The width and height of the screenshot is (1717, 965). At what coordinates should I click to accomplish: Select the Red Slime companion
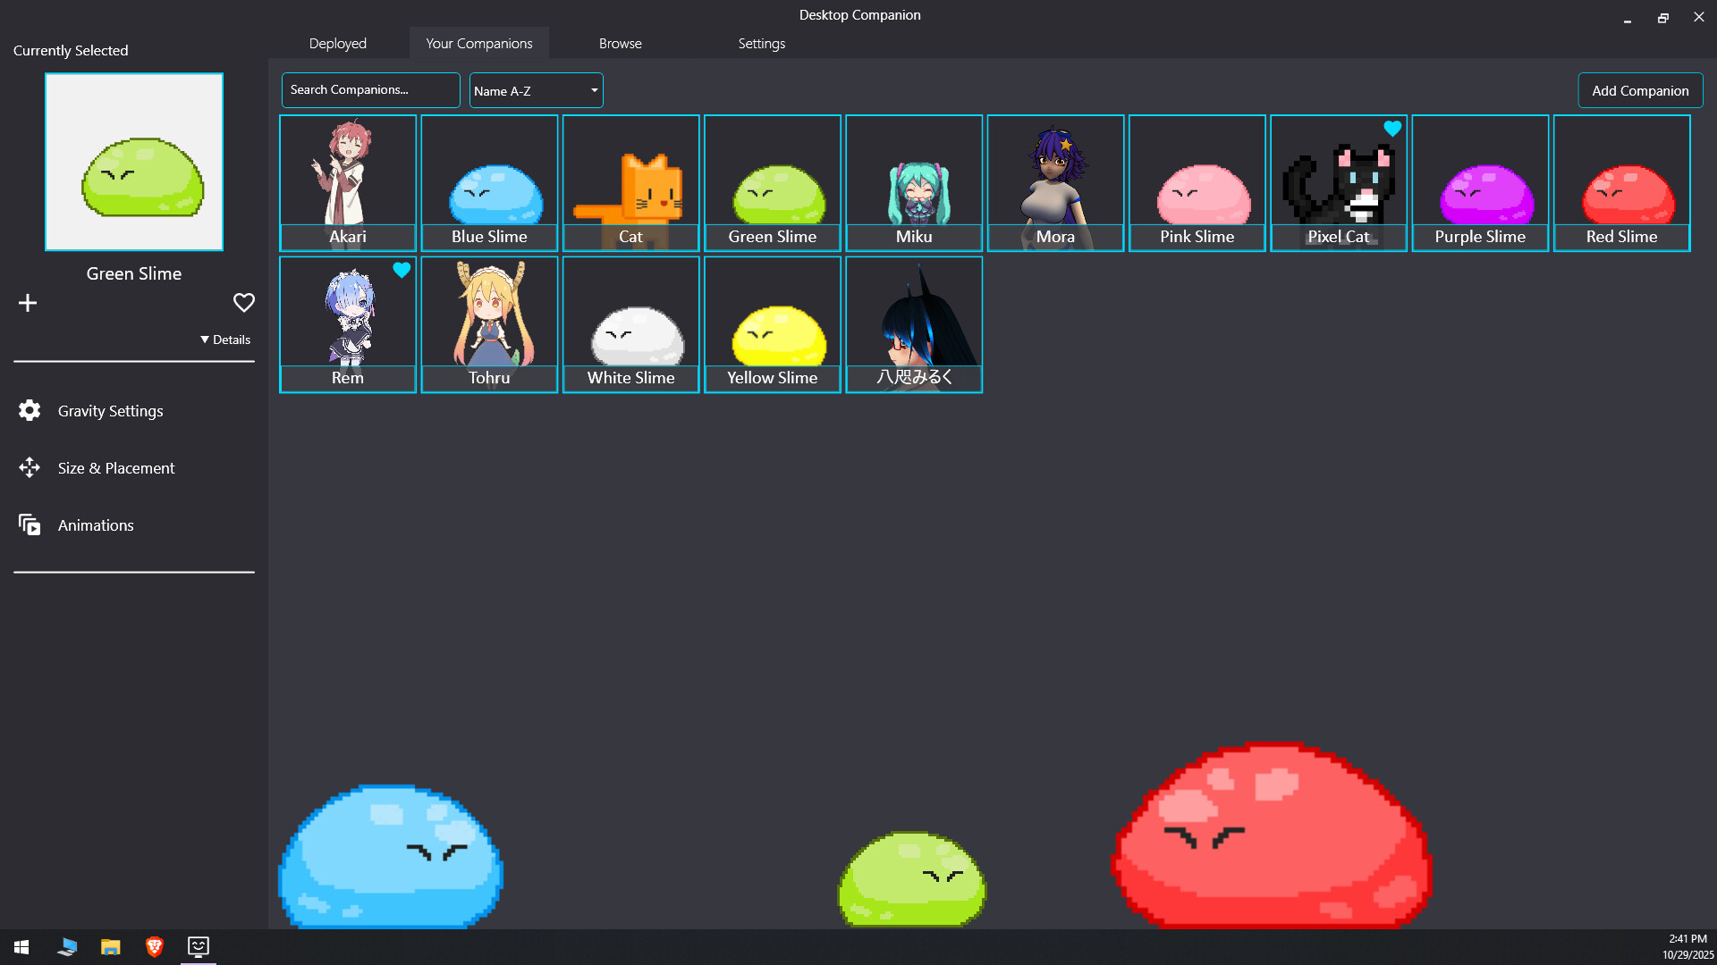point(1620,181)
